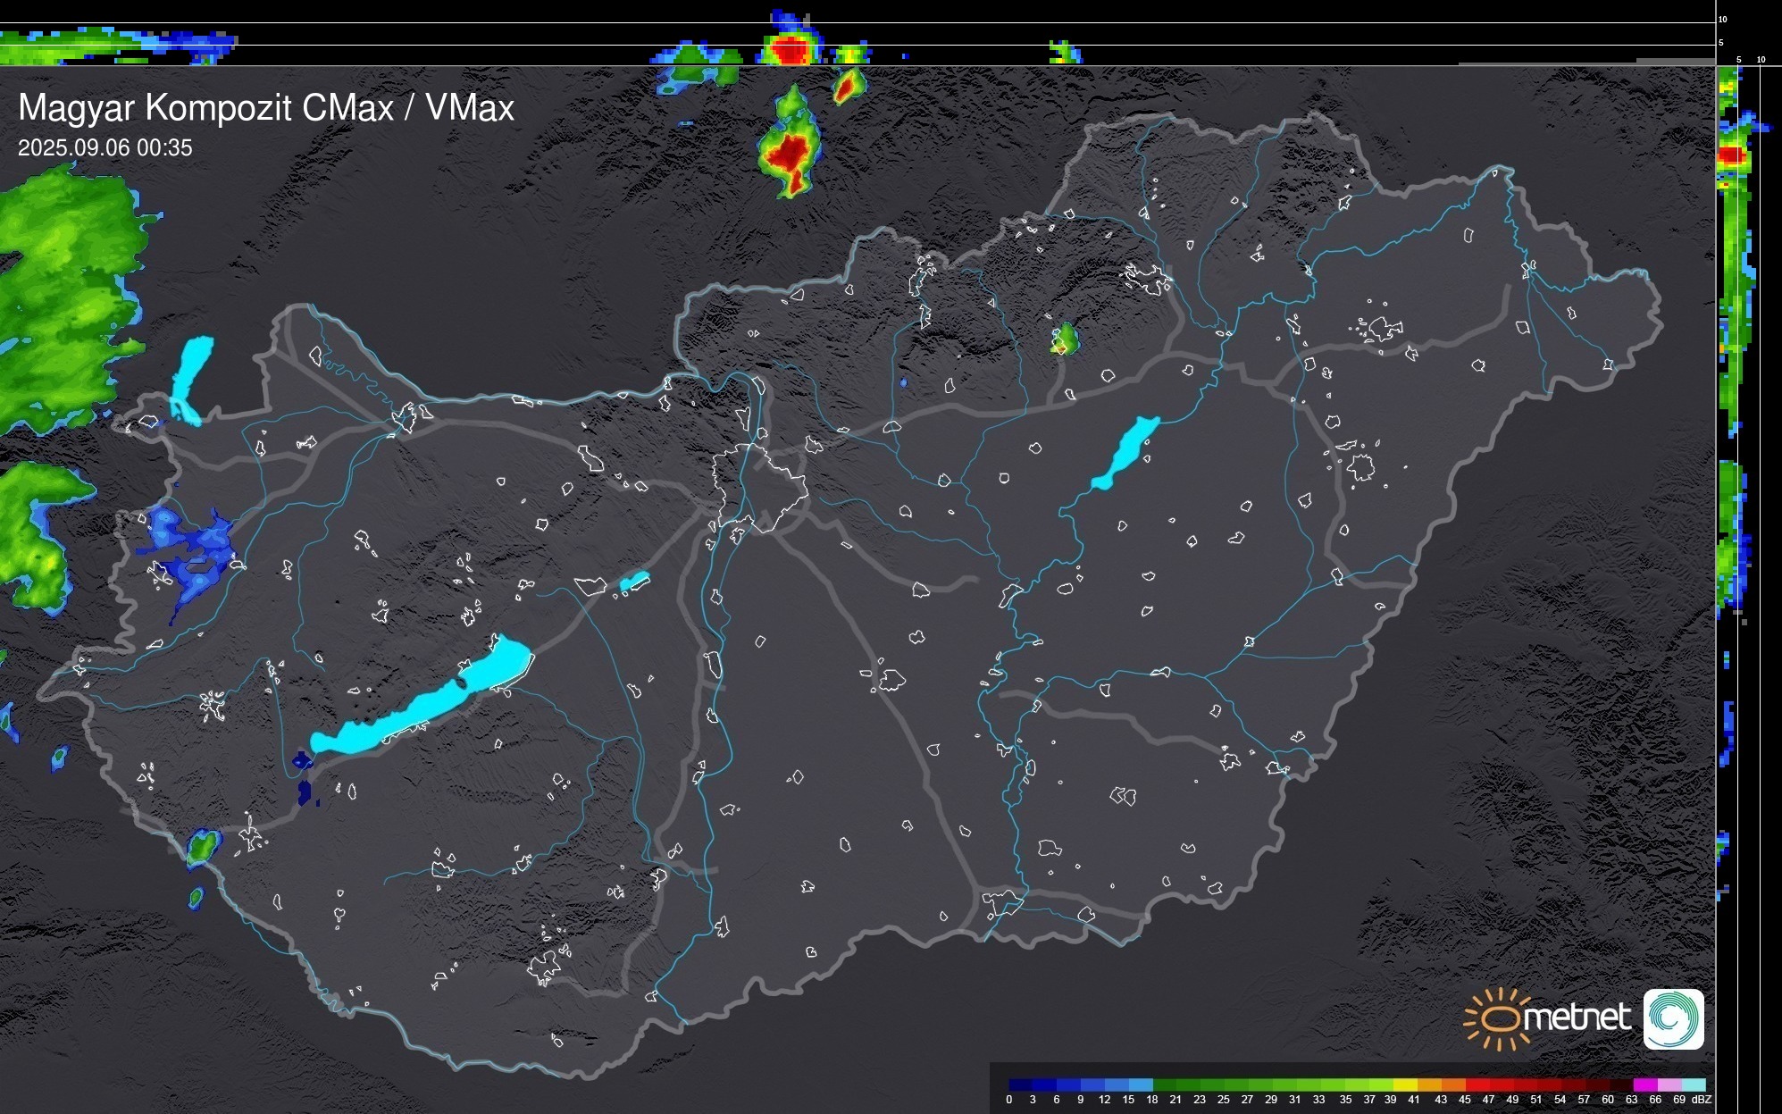Image resolution: width=1782 pixels, height=1114 pixels.
Task: Click the yellow 39 dBZ legend swatch
Action: (1404, 1085)
